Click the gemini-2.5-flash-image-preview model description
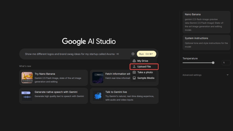Image resolution: width=233 pixels, height=131 pixels. point(204,25)
